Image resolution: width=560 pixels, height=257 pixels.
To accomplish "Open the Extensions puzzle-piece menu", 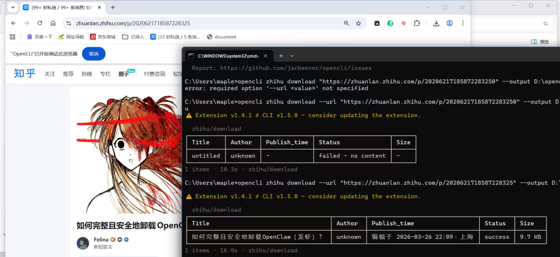I will tap(416, 23).
